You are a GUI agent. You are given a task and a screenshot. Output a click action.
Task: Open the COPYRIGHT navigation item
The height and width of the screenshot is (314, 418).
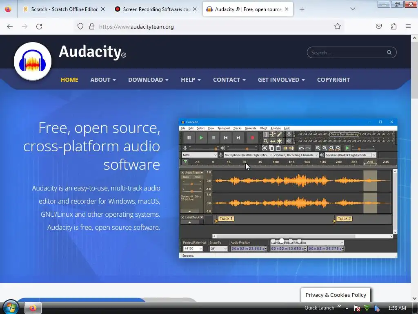tap(333, 80)
